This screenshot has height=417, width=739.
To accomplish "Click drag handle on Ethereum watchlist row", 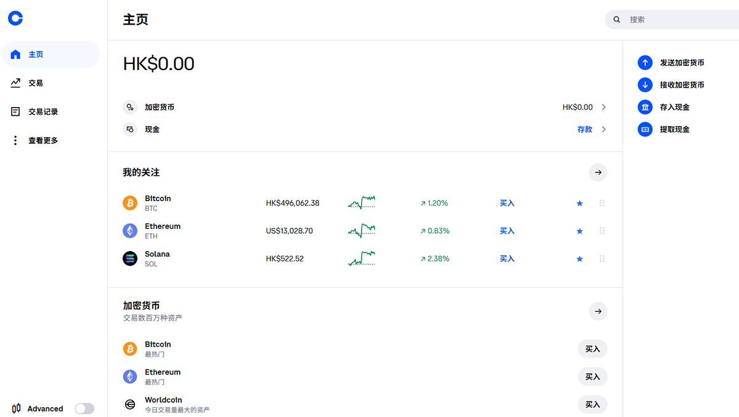I will 602,231.
